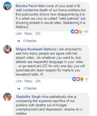Viewport: 97px width, 116px height.
Task: Expand the 2 Replies thread
Action: [x=30, y=88]
